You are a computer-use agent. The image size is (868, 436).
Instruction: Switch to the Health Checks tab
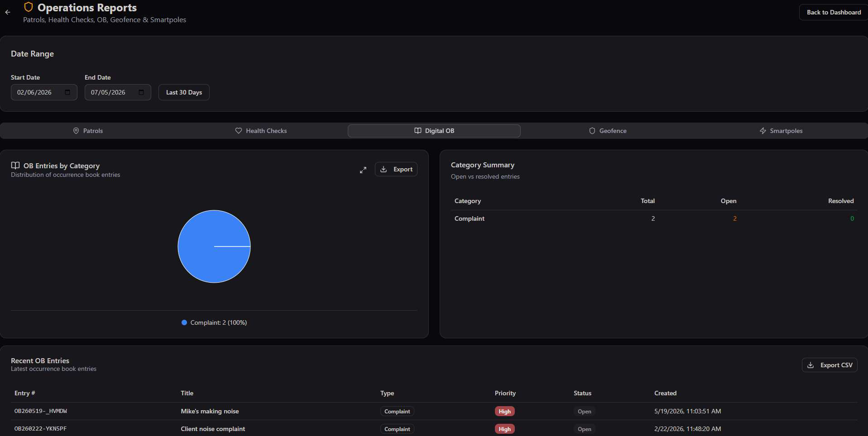tap(261, 131)
